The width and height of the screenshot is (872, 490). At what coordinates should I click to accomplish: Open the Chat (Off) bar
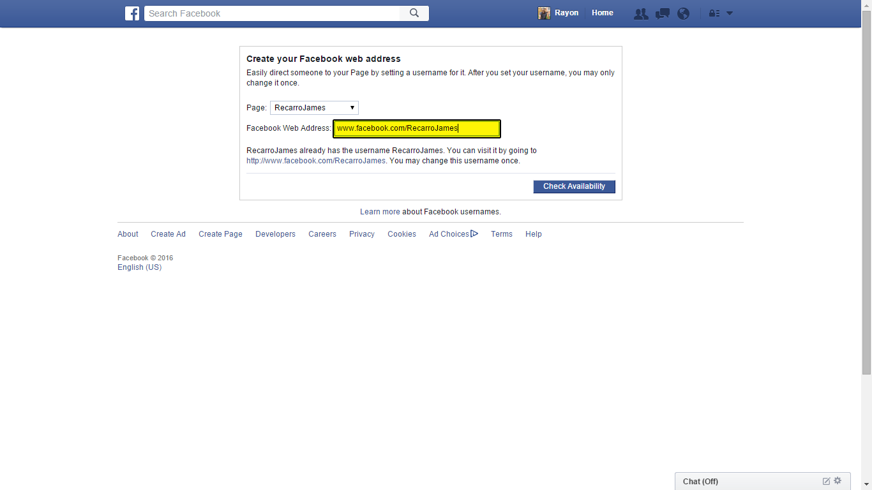click(762, 481)
